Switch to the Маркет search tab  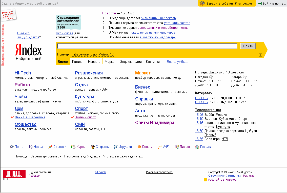110,62
